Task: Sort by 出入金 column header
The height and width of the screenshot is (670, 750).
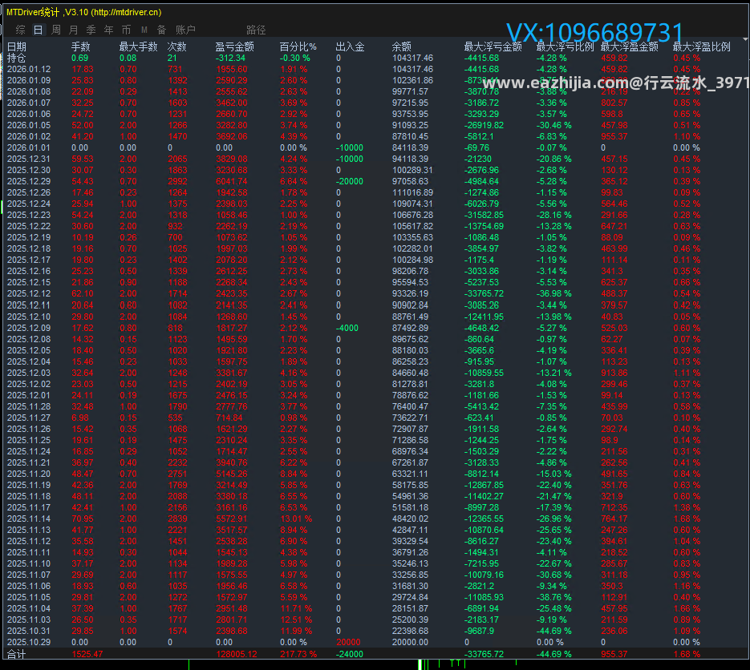Action: click(x=350, y=46)
